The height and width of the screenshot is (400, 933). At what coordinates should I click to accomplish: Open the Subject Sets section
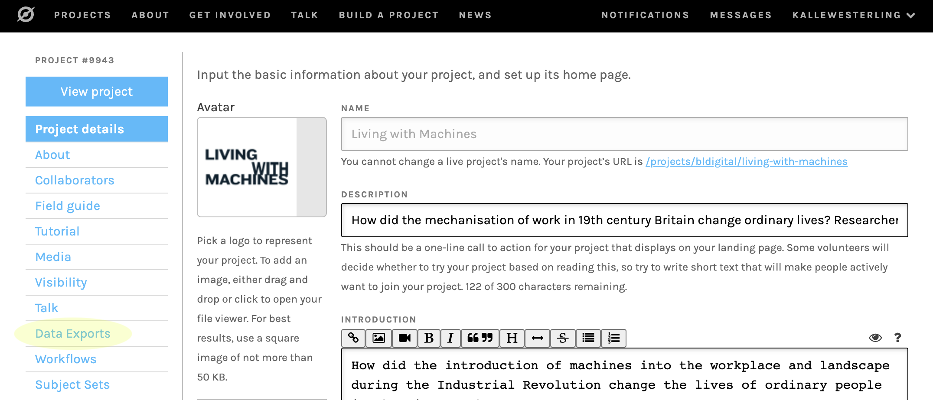coord(97,385)
